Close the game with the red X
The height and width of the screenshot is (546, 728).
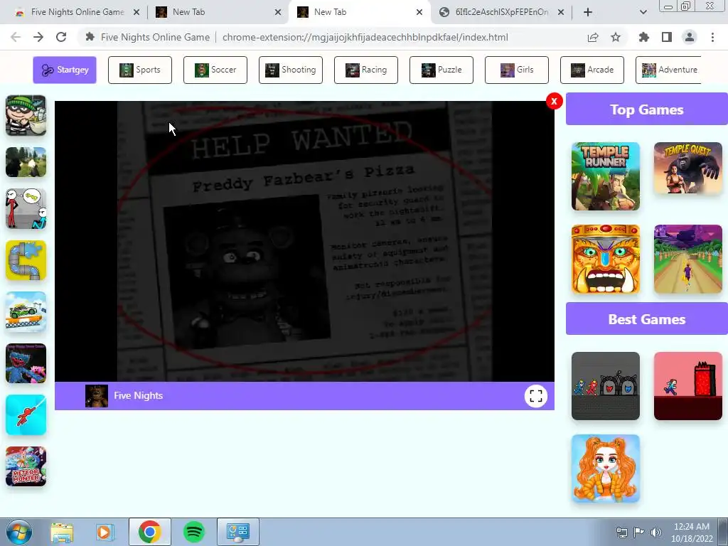pos(554,101)
